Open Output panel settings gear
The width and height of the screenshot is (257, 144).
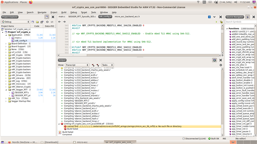[x=221, y=65]
